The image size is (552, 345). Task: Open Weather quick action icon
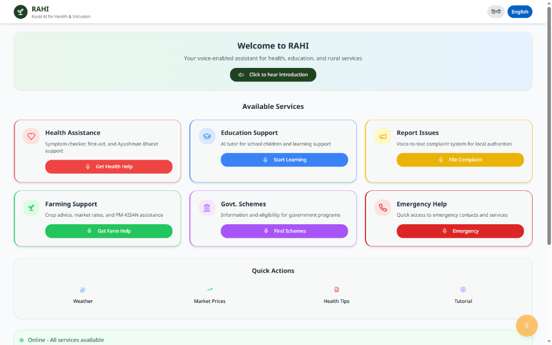tap(82, 289)
